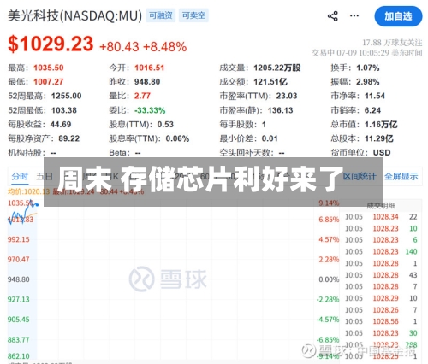Click the 总市值 value 1.16万亿

pos(381,125)
